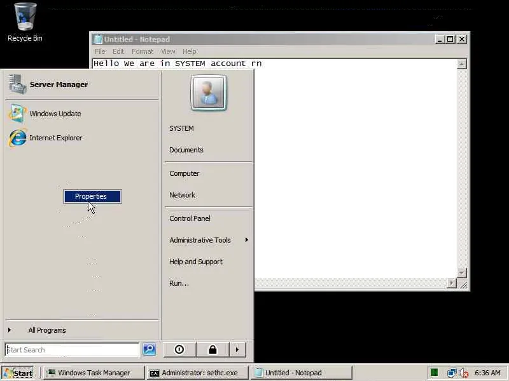509x381 pixels.
Task: Click inside the Notepad text area
Action: click(x=356, y=168)
